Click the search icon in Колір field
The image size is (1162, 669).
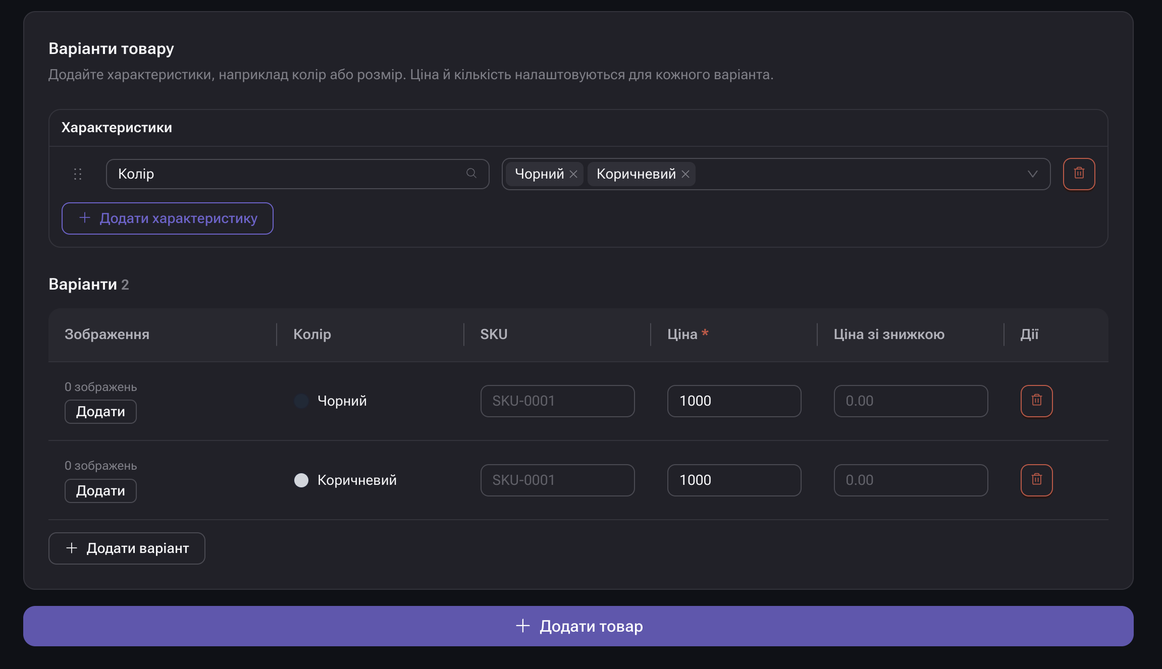click(471, 174)
